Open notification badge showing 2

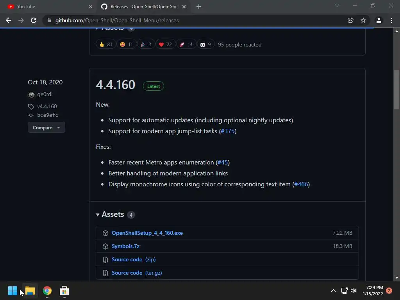click(x=389, y=291)
